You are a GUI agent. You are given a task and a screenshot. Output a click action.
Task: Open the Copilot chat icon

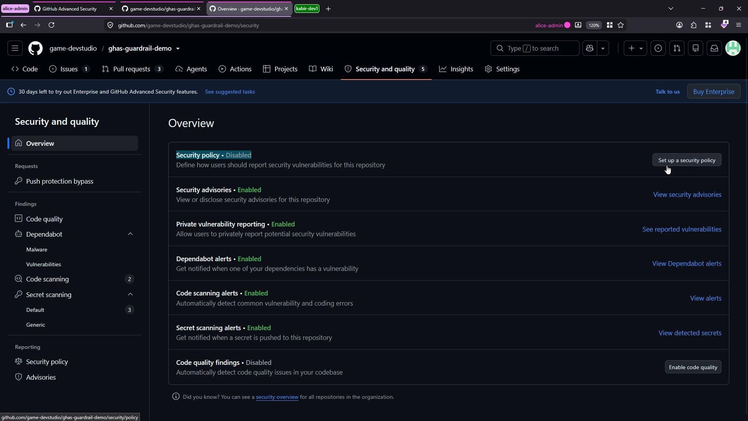click(590, 48)
